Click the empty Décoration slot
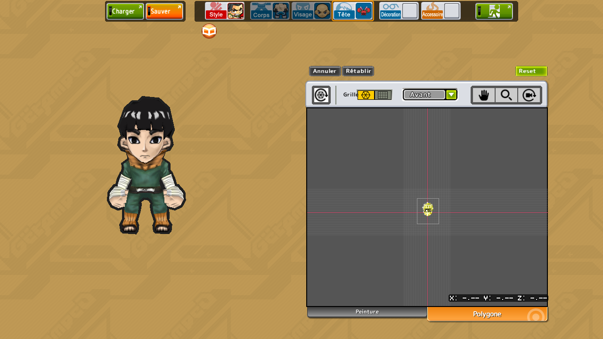 pyautogui.click(x=410, y=11)
